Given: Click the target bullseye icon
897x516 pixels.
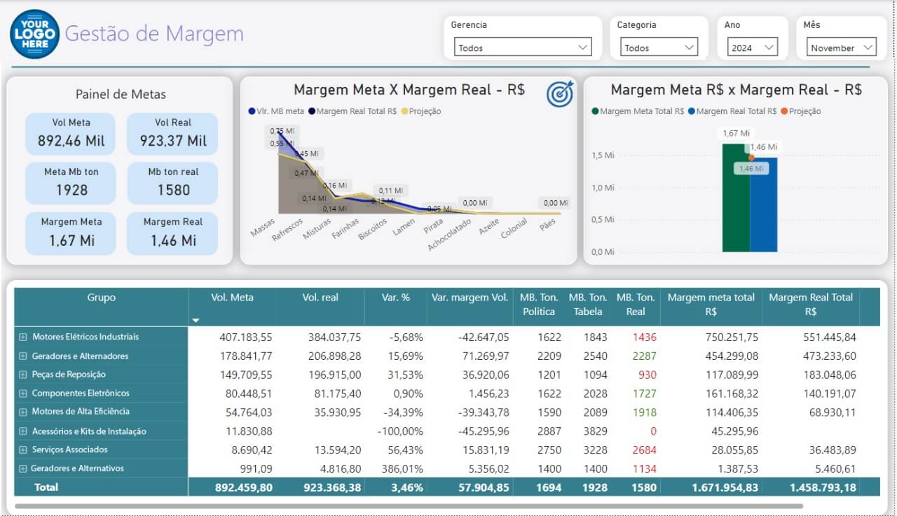Looking at the screenshot, I should point(559,95).
